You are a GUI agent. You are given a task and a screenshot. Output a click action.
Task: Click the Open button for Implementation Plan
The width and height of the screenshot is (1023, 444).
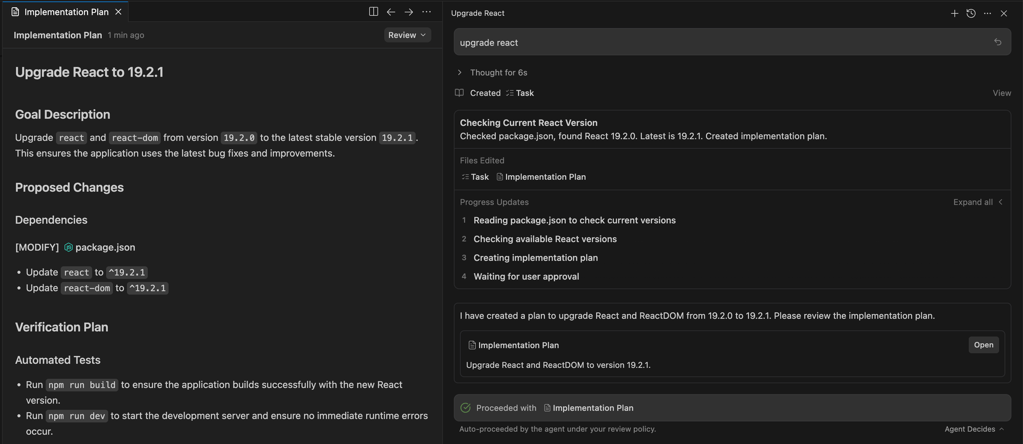(983, 345)
